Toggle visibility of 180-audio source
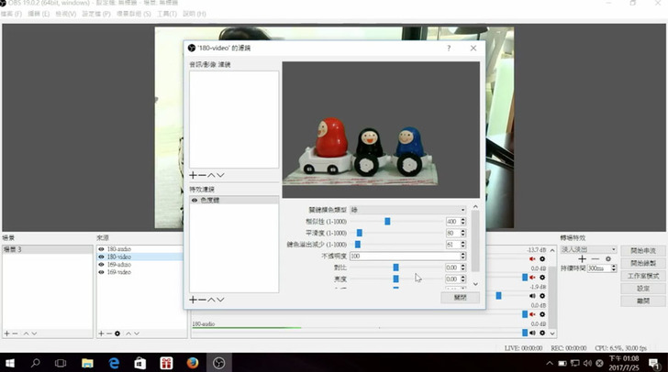The width and height of the screenshot is (668, 372). (x=102, y=249)
